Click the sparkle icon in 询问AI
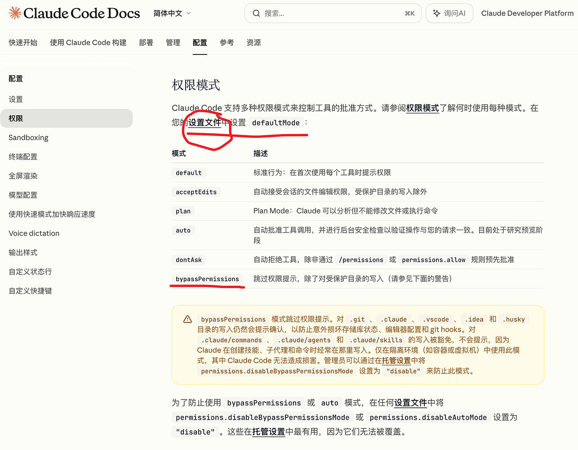 (x=436, y=13)
